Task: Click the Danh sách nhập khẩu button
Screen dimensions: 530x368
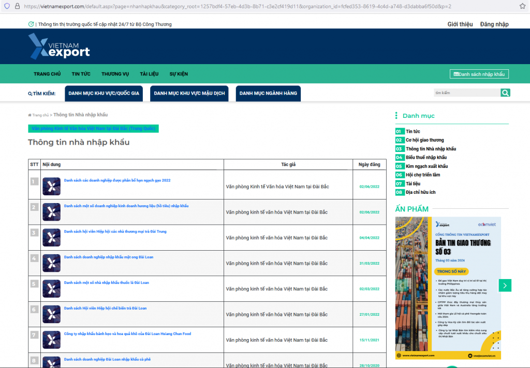Action: click(x=479, y=74)
